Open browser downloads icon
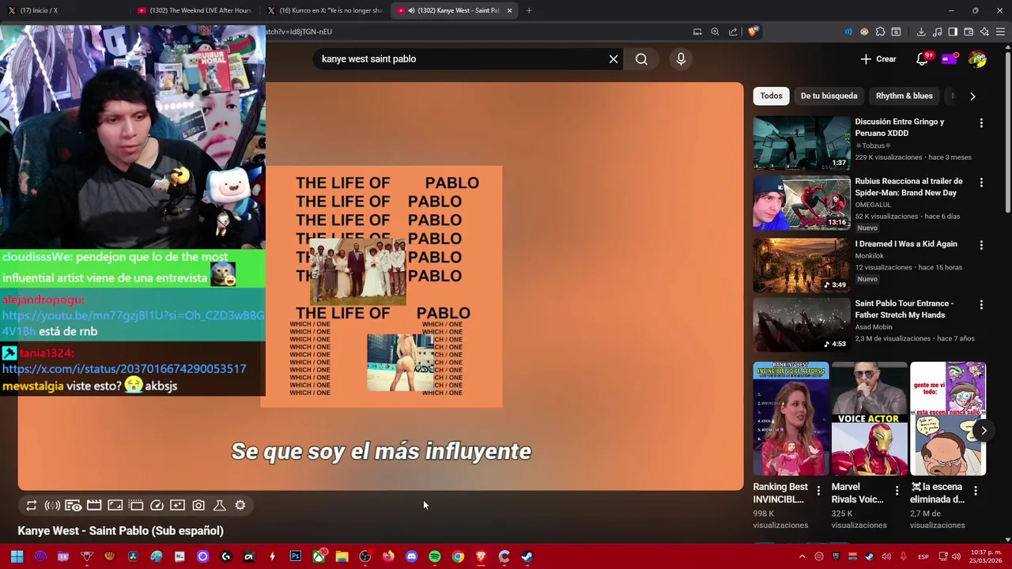 (x=921, y=32)
